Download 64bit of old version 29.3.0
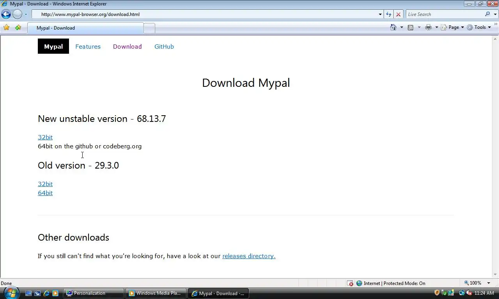Viewport: 499px width, 299px height. 45,193
